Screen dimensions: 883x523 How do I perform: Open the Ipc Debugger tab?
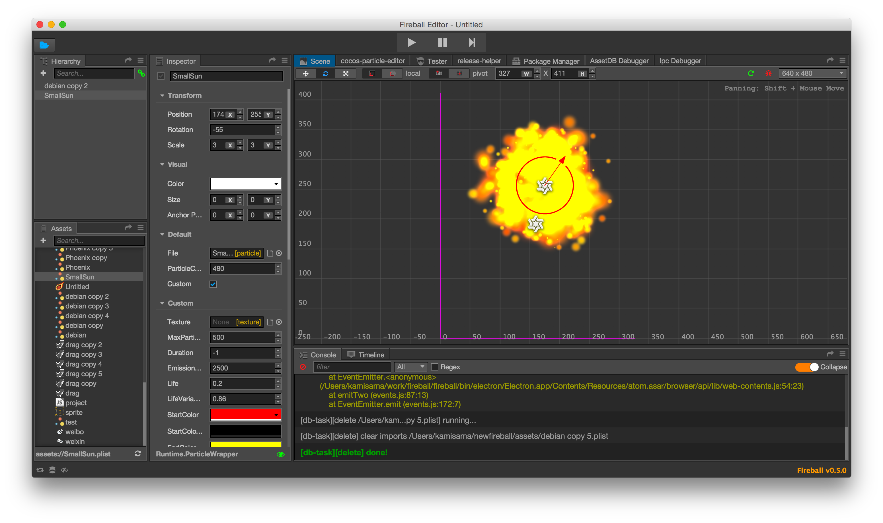(x=680, y=61)
